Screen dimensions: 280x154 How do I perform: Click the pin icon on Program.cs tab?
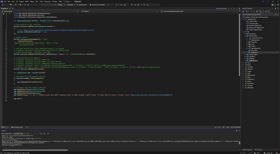[x=10, y=8]
